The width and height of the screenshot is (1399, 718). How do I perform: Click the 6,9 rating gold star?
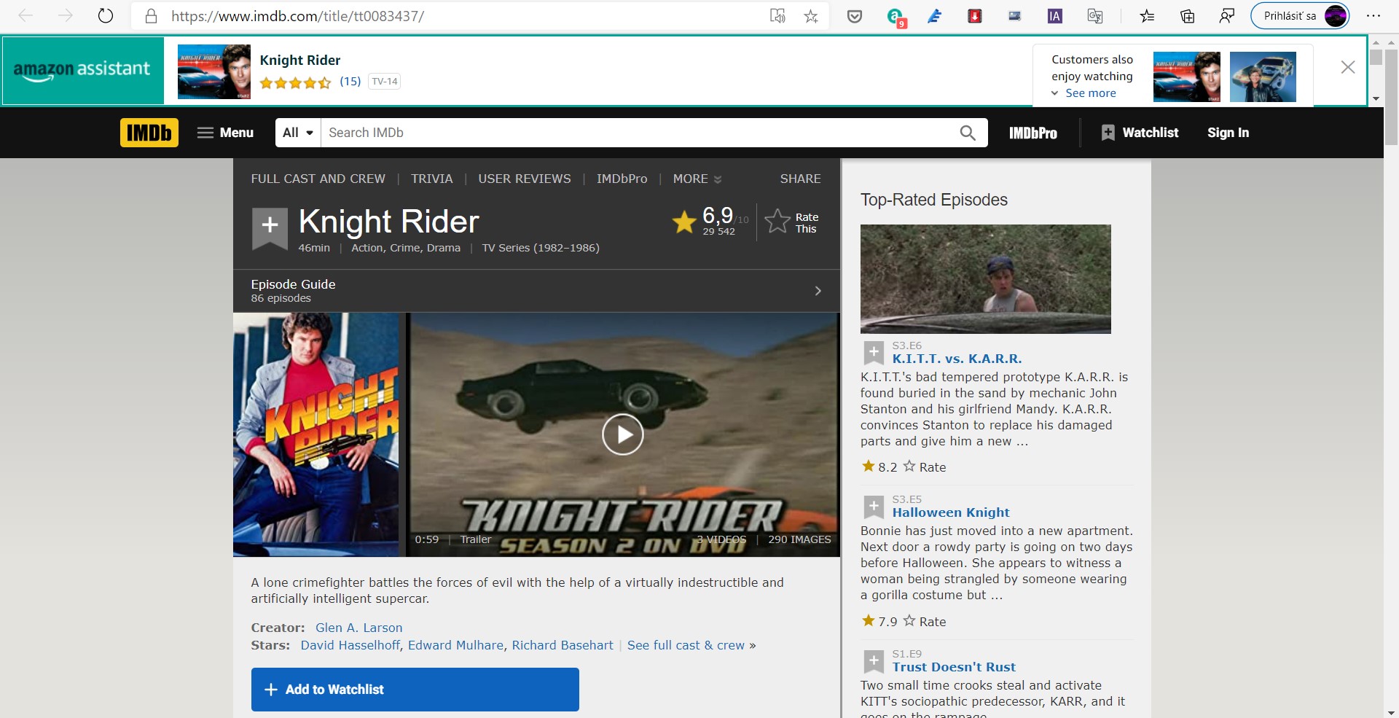point(683,222)
